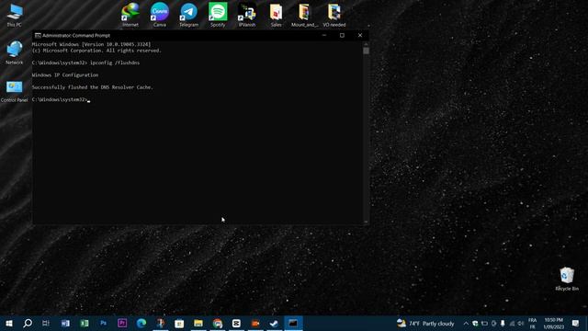Click the 'Windows IP Configuration' output line
The height and width of the screenshot is (331, 588).
click(x=65, y=75)
